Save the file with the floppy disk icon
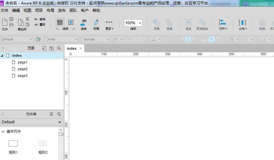Image resolution: width=274 pixels, height=160 pixels. click(11, 19)
